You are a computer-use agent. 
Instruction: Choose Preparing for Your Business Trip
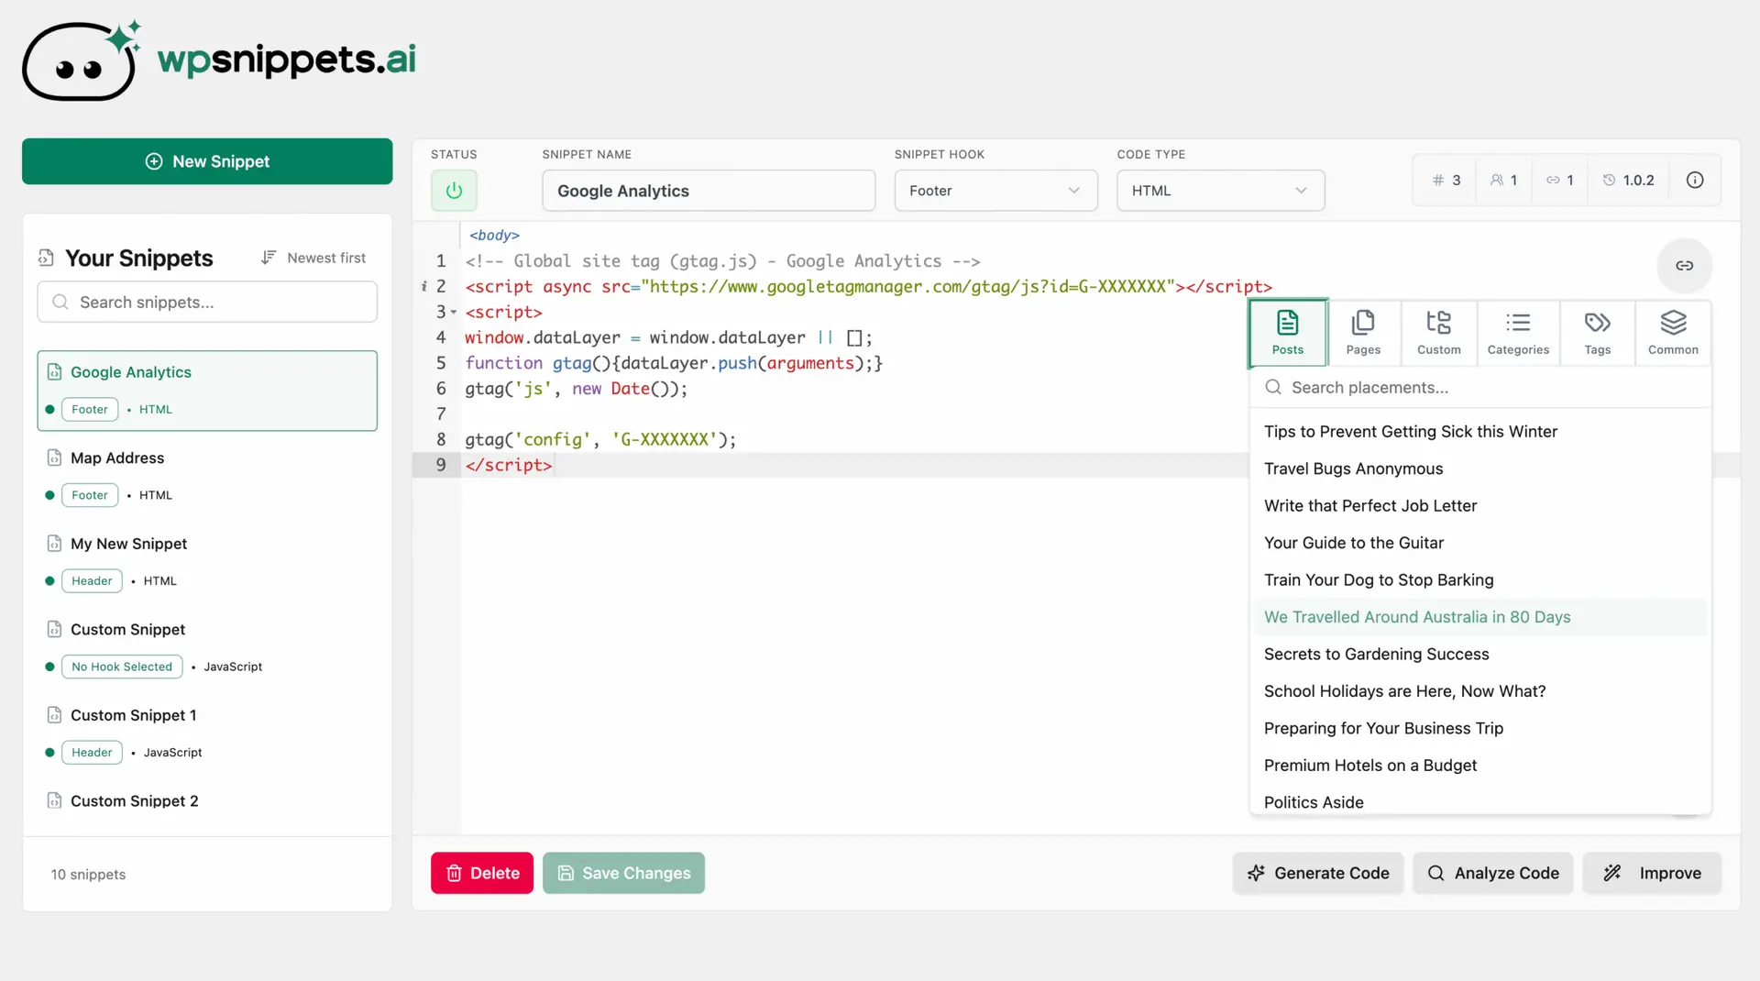tap(1479, 729)
